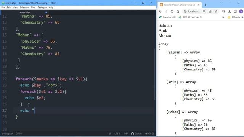
Task: Open the media control icon in browser toolbar
Action: point(223,11)
